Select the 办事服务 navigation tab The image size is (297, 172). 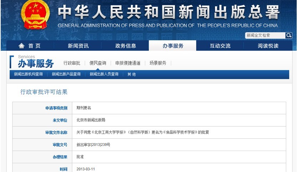click(x=173, y=46)
